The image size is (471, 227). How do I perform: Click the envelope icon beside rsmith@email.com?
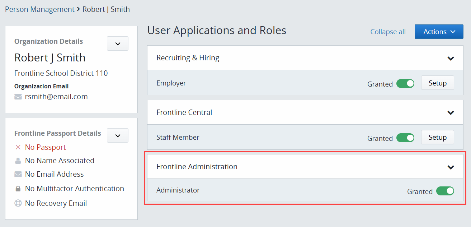pyautogui.click(x=18, y=97)
